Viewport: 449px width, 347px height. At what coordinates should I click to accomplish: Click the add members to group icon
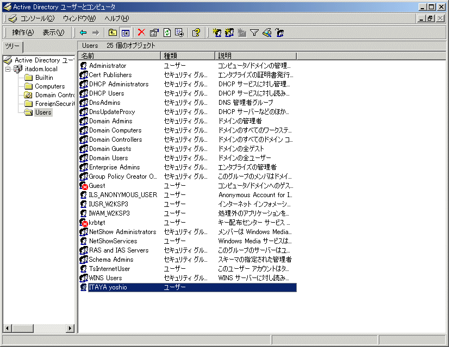coord(279,33)
